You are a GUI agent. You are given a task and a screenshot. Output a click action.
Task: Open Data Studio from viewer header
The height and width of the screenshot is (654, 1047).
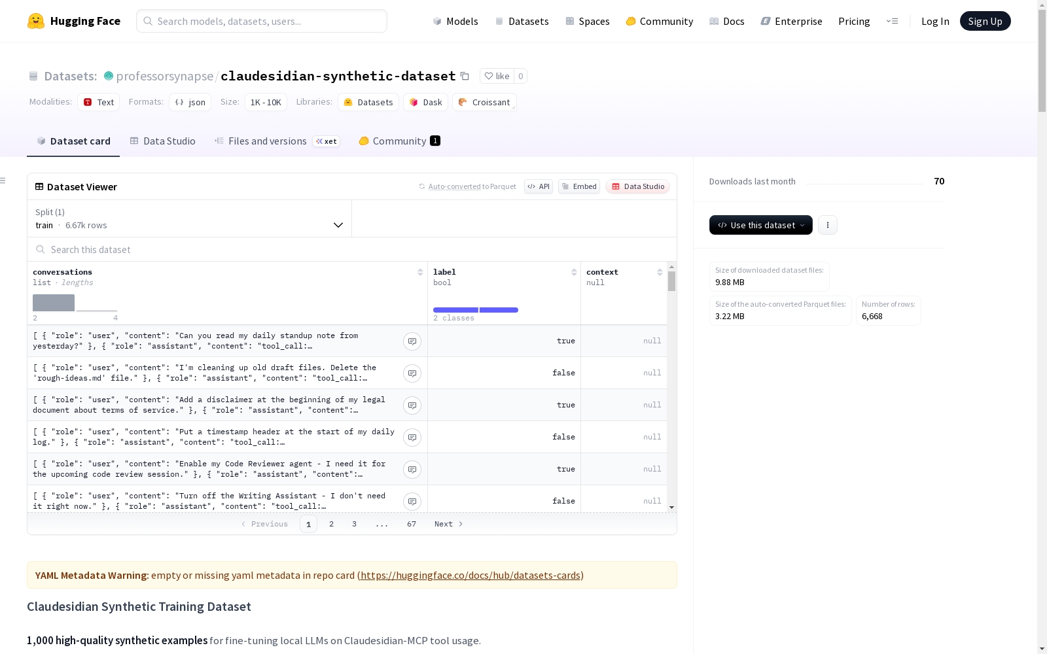pyautogui.click(x=638, y=186)
